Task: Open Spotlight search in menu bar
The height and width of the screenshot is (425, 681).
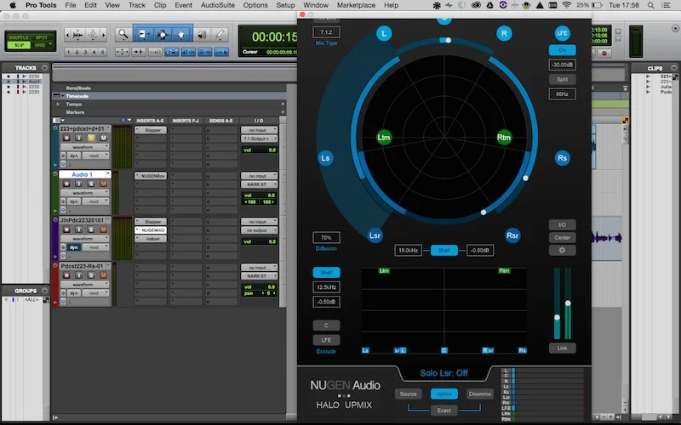Action: click(x=650, y=5)
